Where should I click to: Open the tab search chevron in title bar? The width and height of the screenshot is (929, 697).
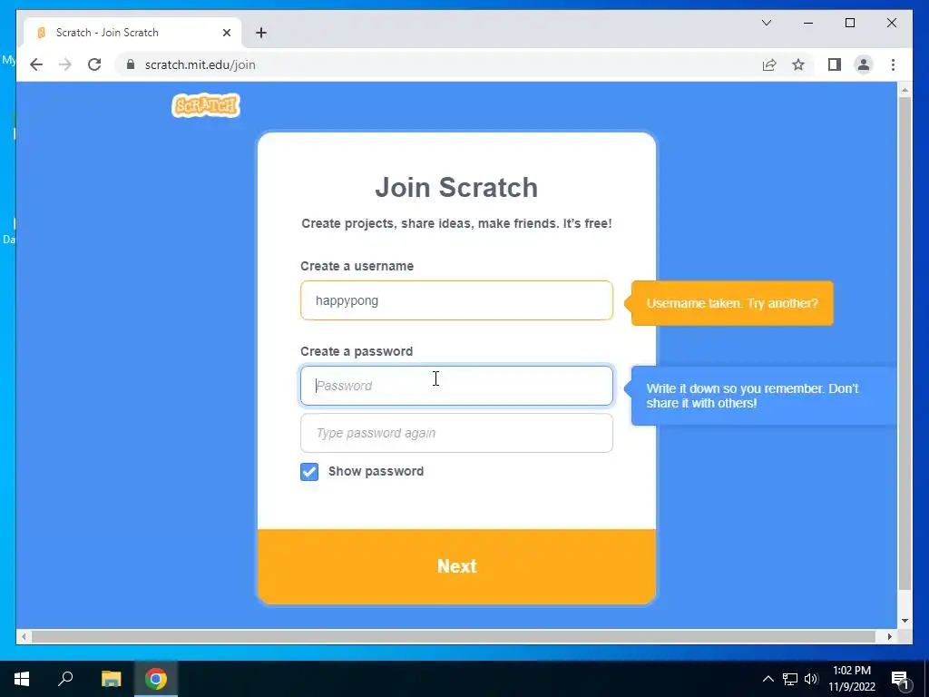coord(766,23)
